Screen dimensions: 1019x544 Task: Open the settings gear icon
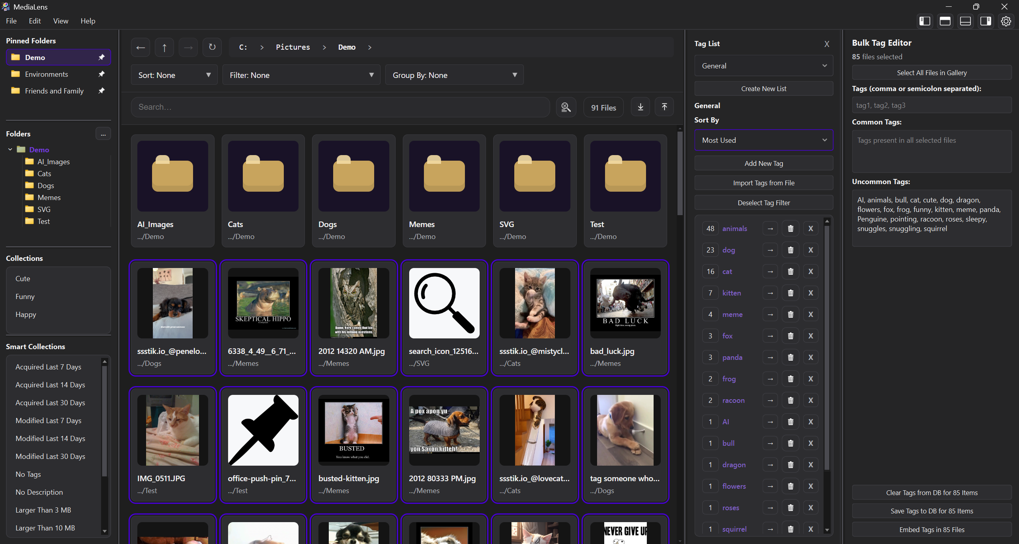pos(1006,21)
